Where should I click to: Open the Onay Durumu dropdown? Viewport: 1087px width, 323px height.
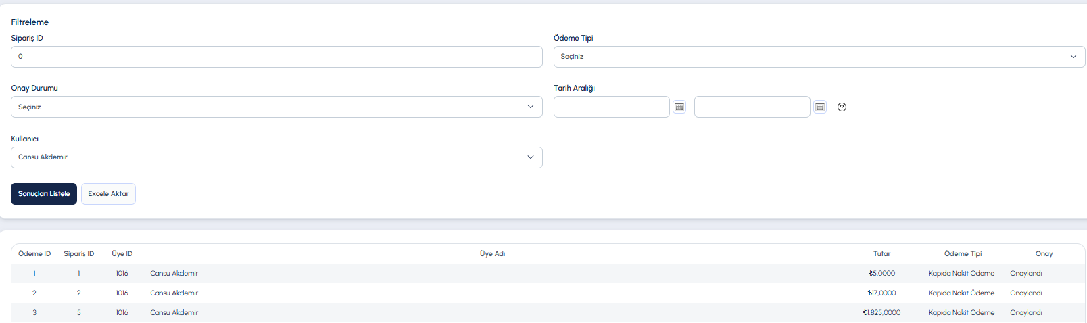(276, 107)
